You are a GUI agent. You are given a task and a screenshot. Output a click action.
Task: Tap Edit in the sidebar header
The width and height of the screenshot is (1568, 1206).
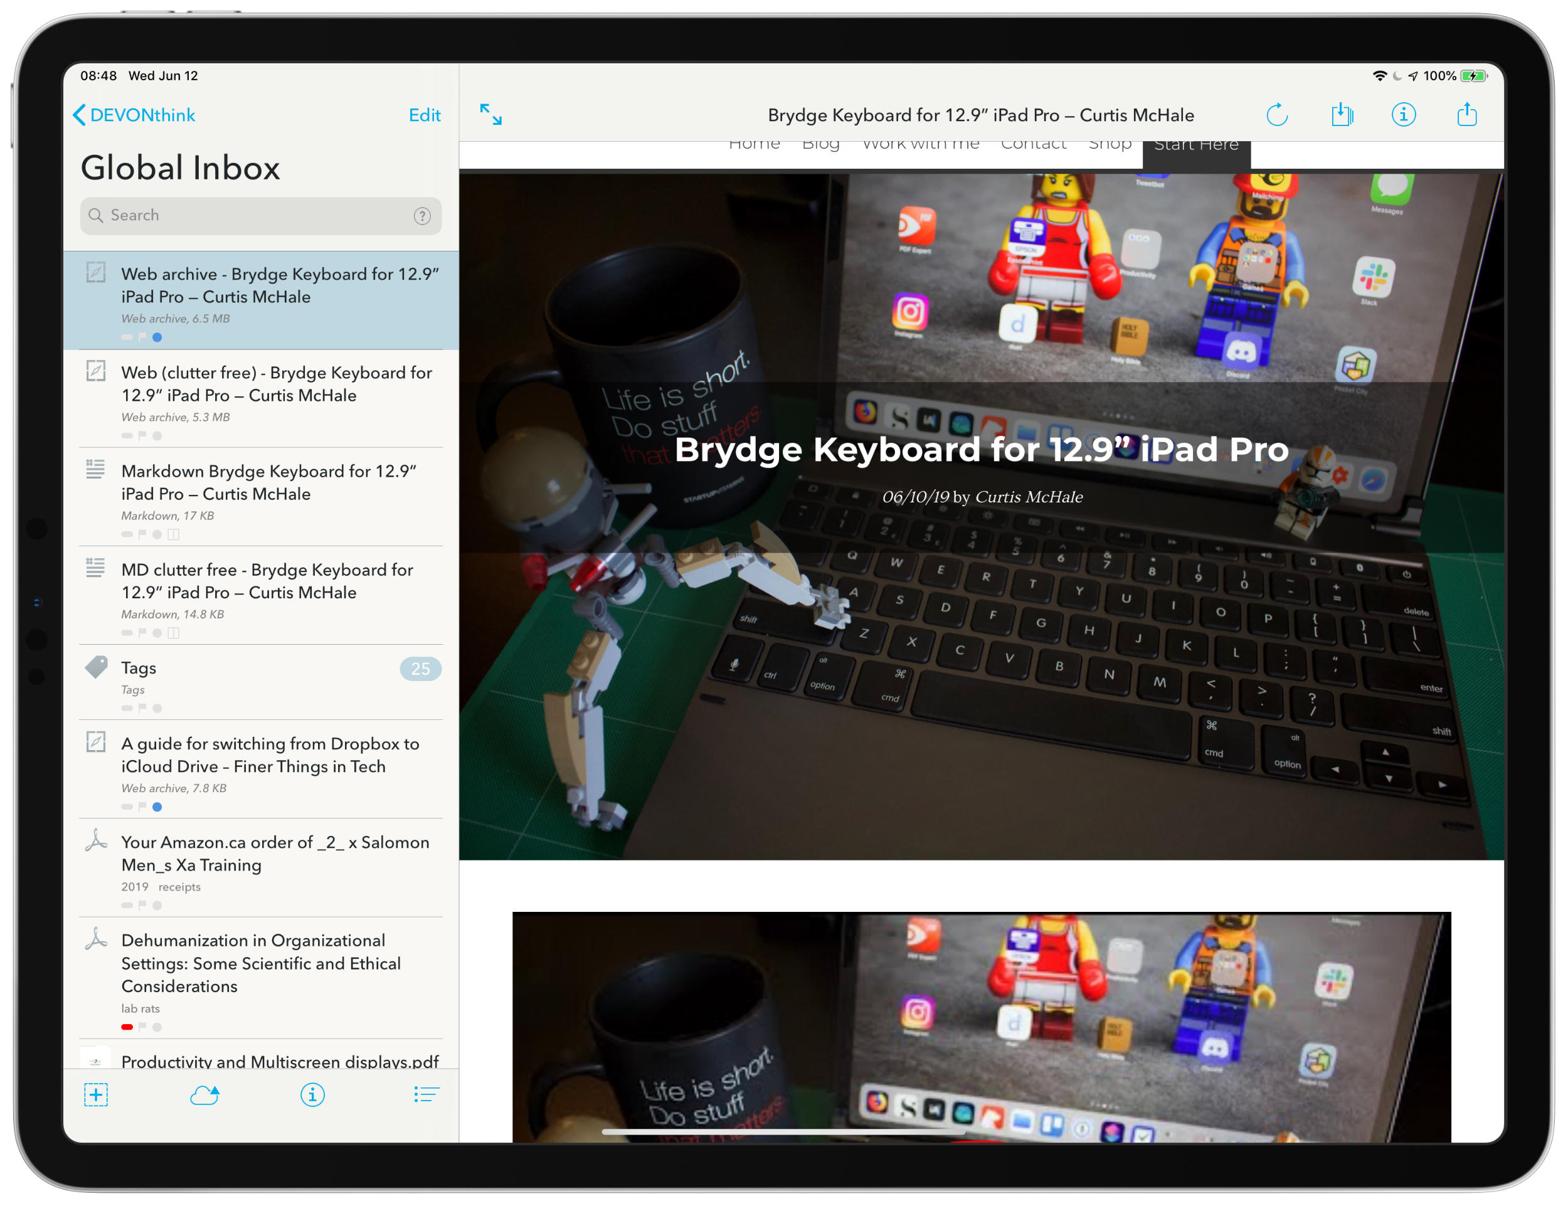coord(425,115)
